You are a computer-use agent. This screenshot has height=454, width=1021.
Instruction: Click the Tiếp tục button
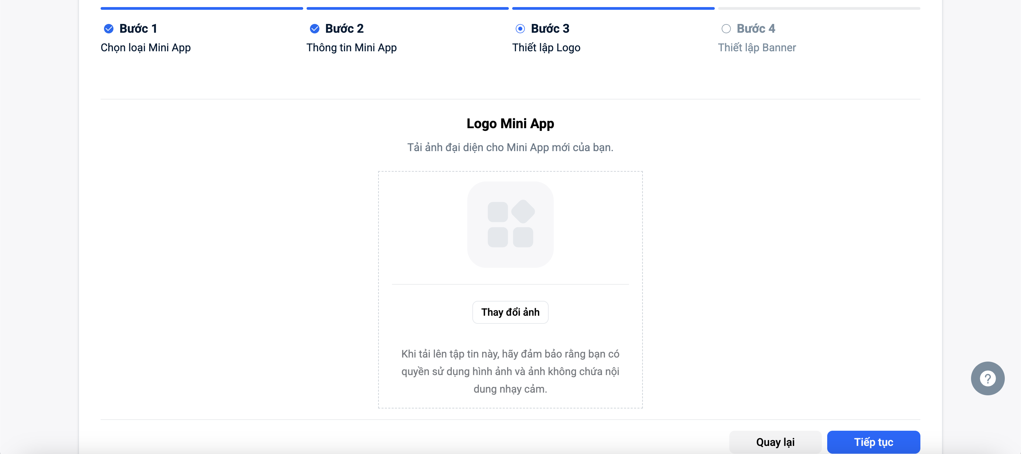point(873,442)
